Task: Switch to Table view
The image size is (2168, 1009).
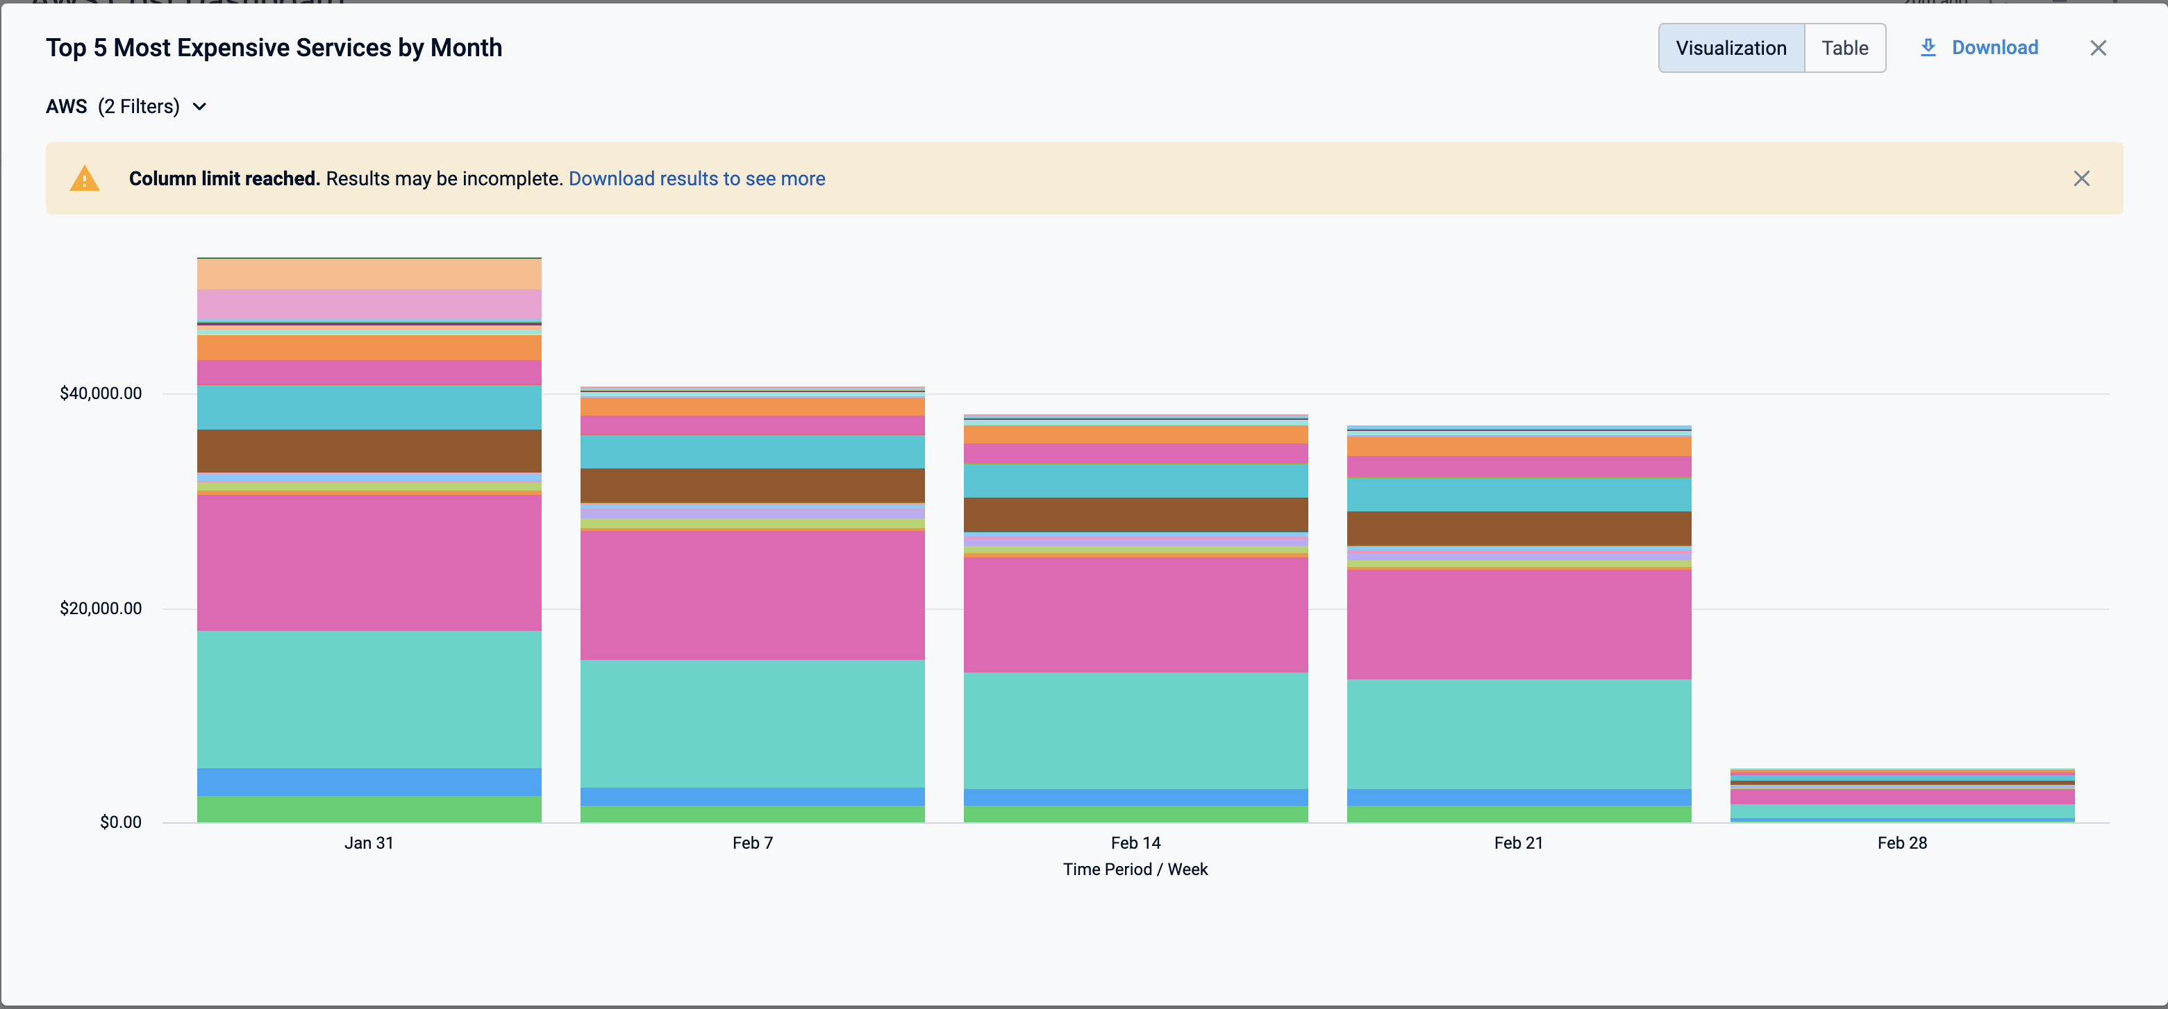Action: [1844, 48]
